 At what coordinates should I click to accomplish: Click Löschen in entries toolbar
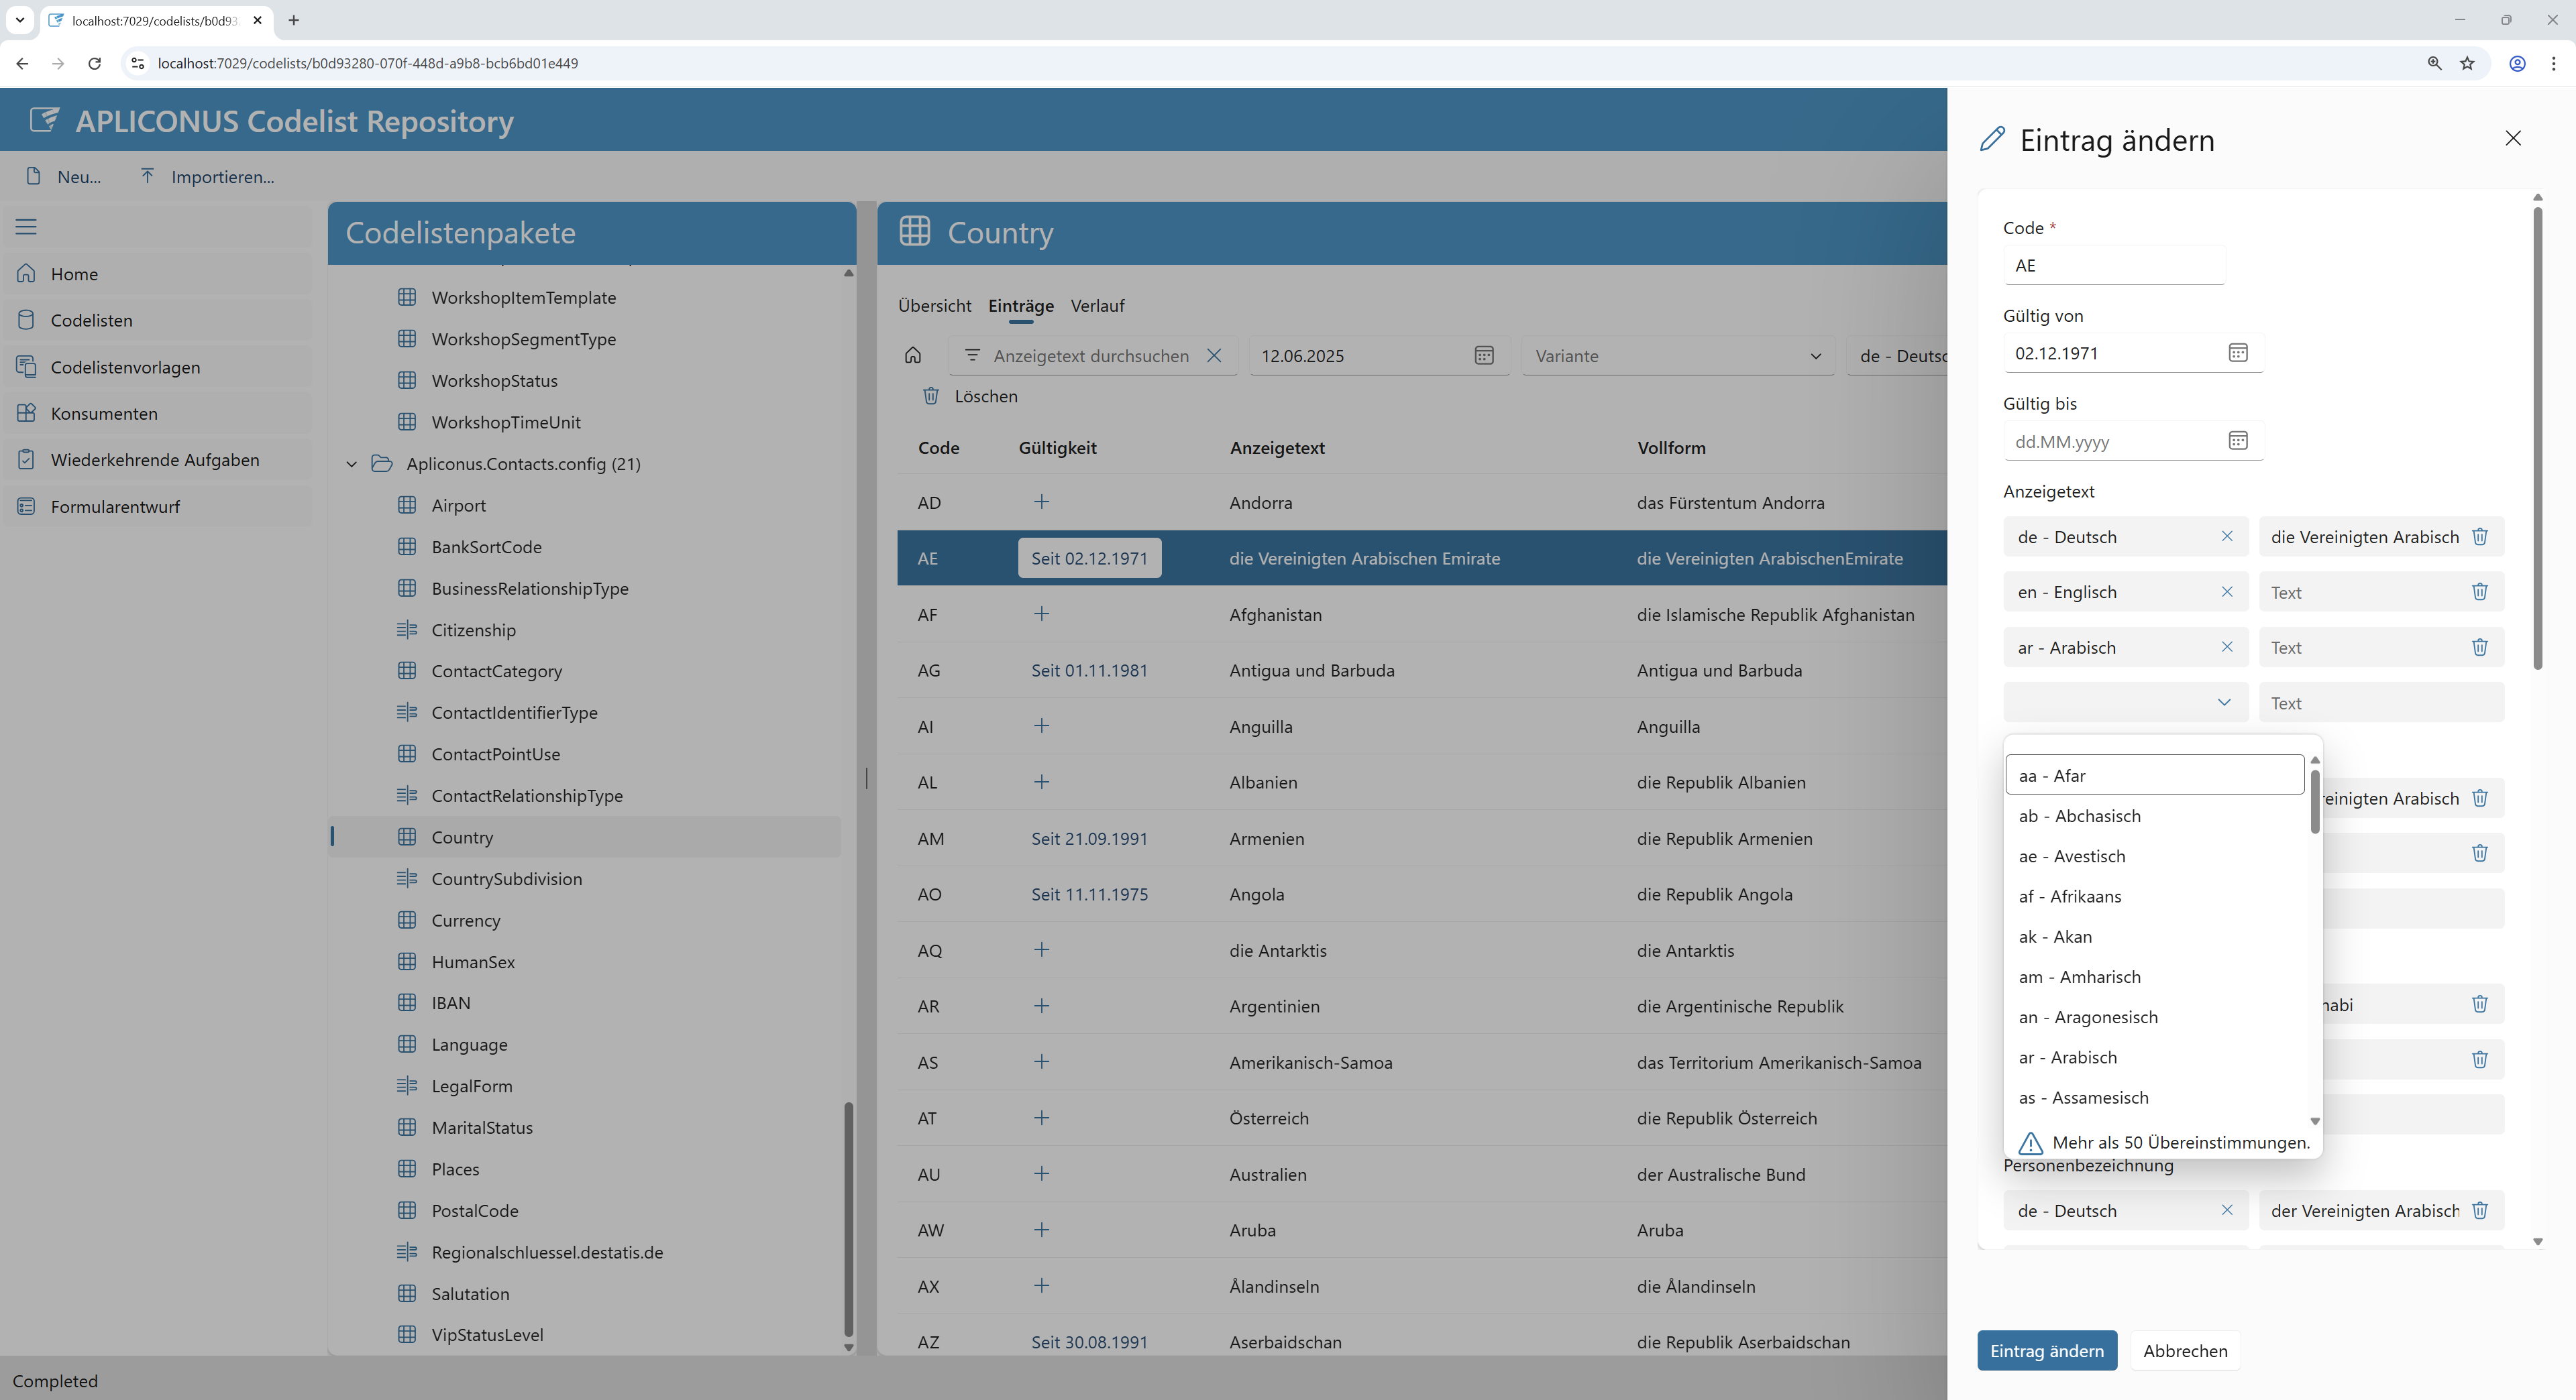(970, 397)
